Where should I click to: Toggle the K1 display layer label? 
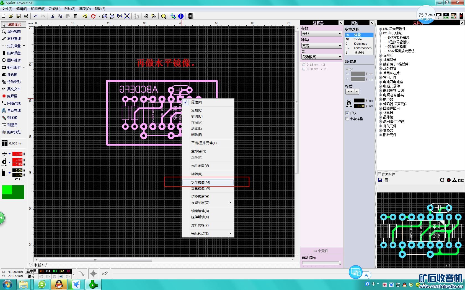(x=42, y=271)
